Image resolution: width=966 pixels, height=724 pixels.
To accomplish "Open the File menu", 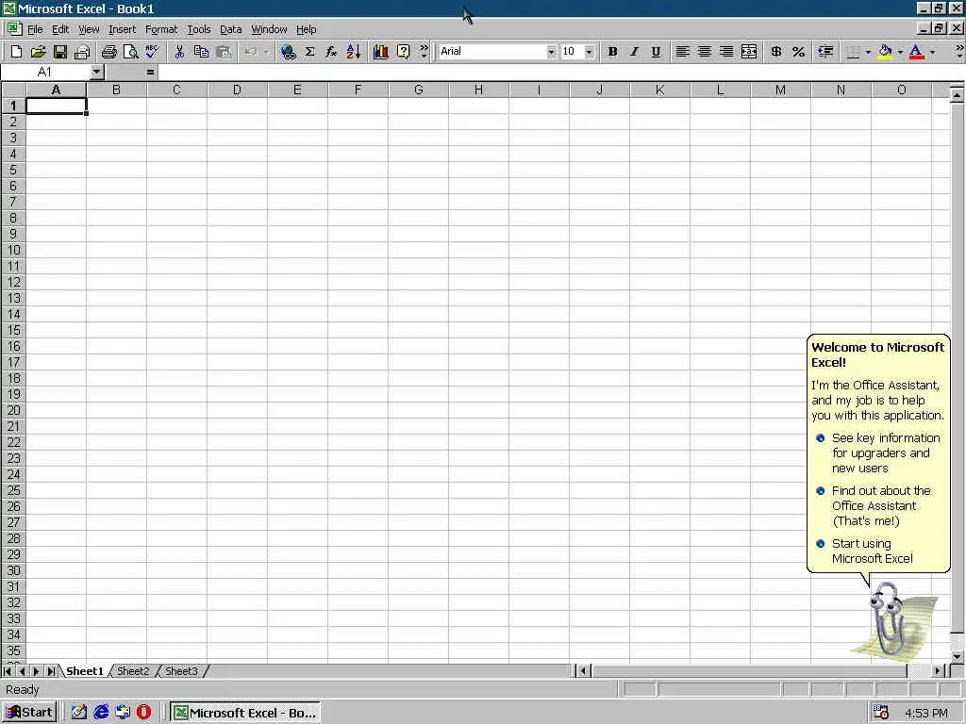I will (35, 29).
